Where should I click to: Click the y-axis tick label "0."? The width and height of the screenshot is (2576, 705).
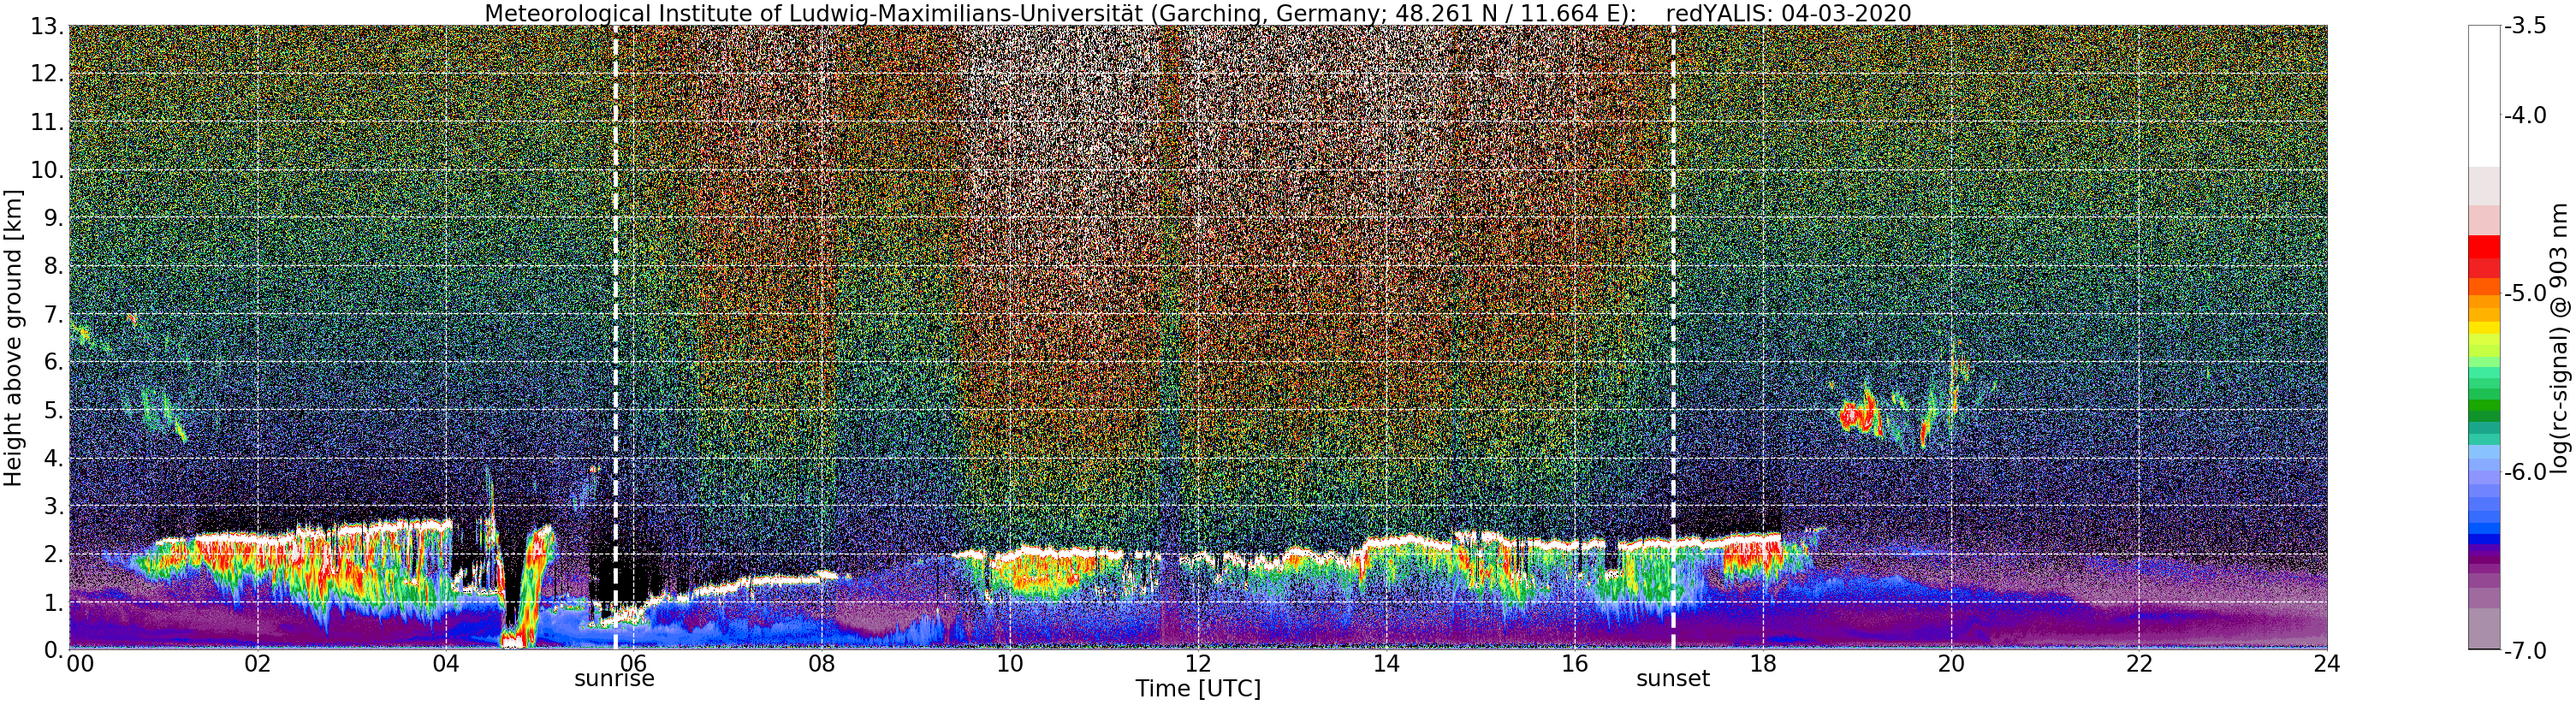coord(54,650)
